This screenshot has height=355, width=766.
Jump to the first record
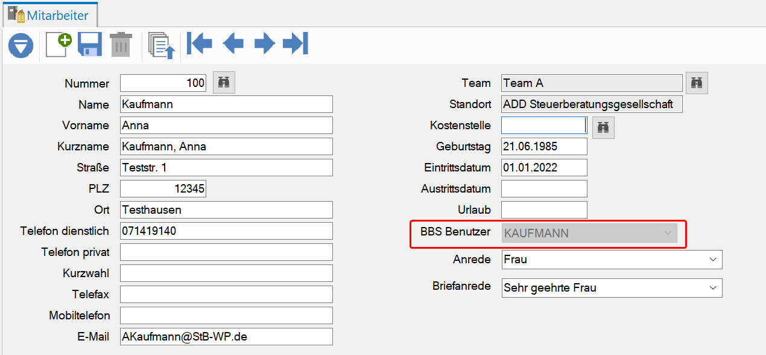pyautogui.click(x=200, y=43)
